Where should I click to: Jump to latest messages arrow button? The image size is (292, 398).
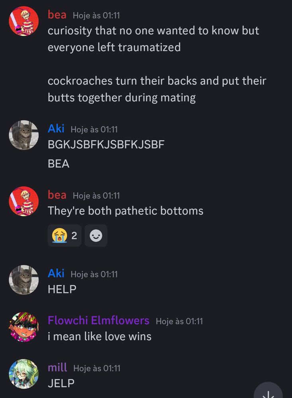point(268,391)
